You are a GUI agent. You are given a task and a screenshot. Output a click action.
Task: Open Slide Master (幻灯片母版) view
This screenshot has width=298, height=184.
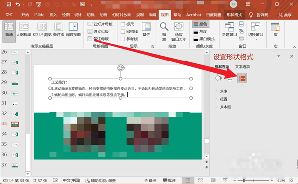(x=100, y=24)
